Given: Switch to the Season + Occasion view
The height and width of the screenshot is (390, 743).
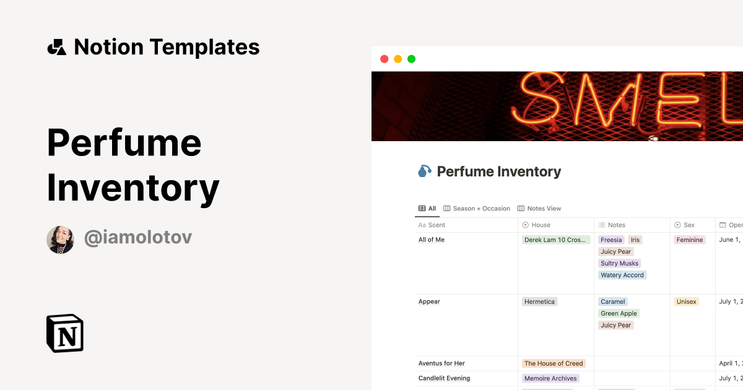Looking at the screenshot, I should (x=482, y=209).
